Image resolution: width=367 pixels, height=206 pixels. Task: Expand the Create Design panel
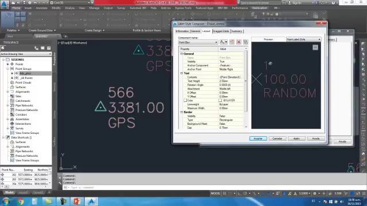pyautogui.click(x=95, y=30)
